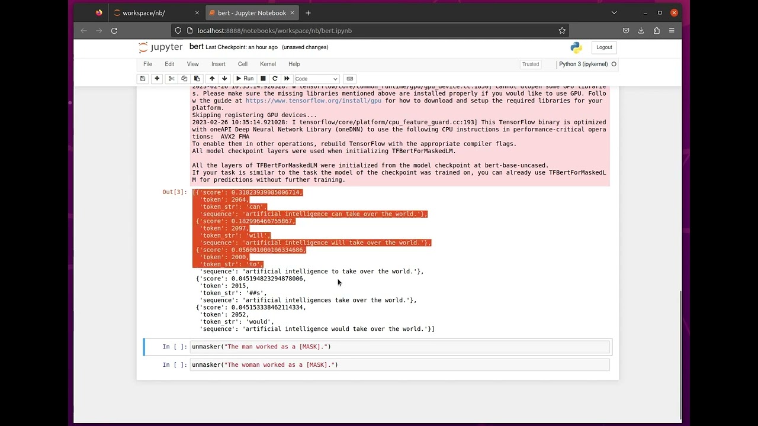Expand the browser tab list chevron
Screen dimensions: 758x426
pyautogui.click(x=614, y=12)
